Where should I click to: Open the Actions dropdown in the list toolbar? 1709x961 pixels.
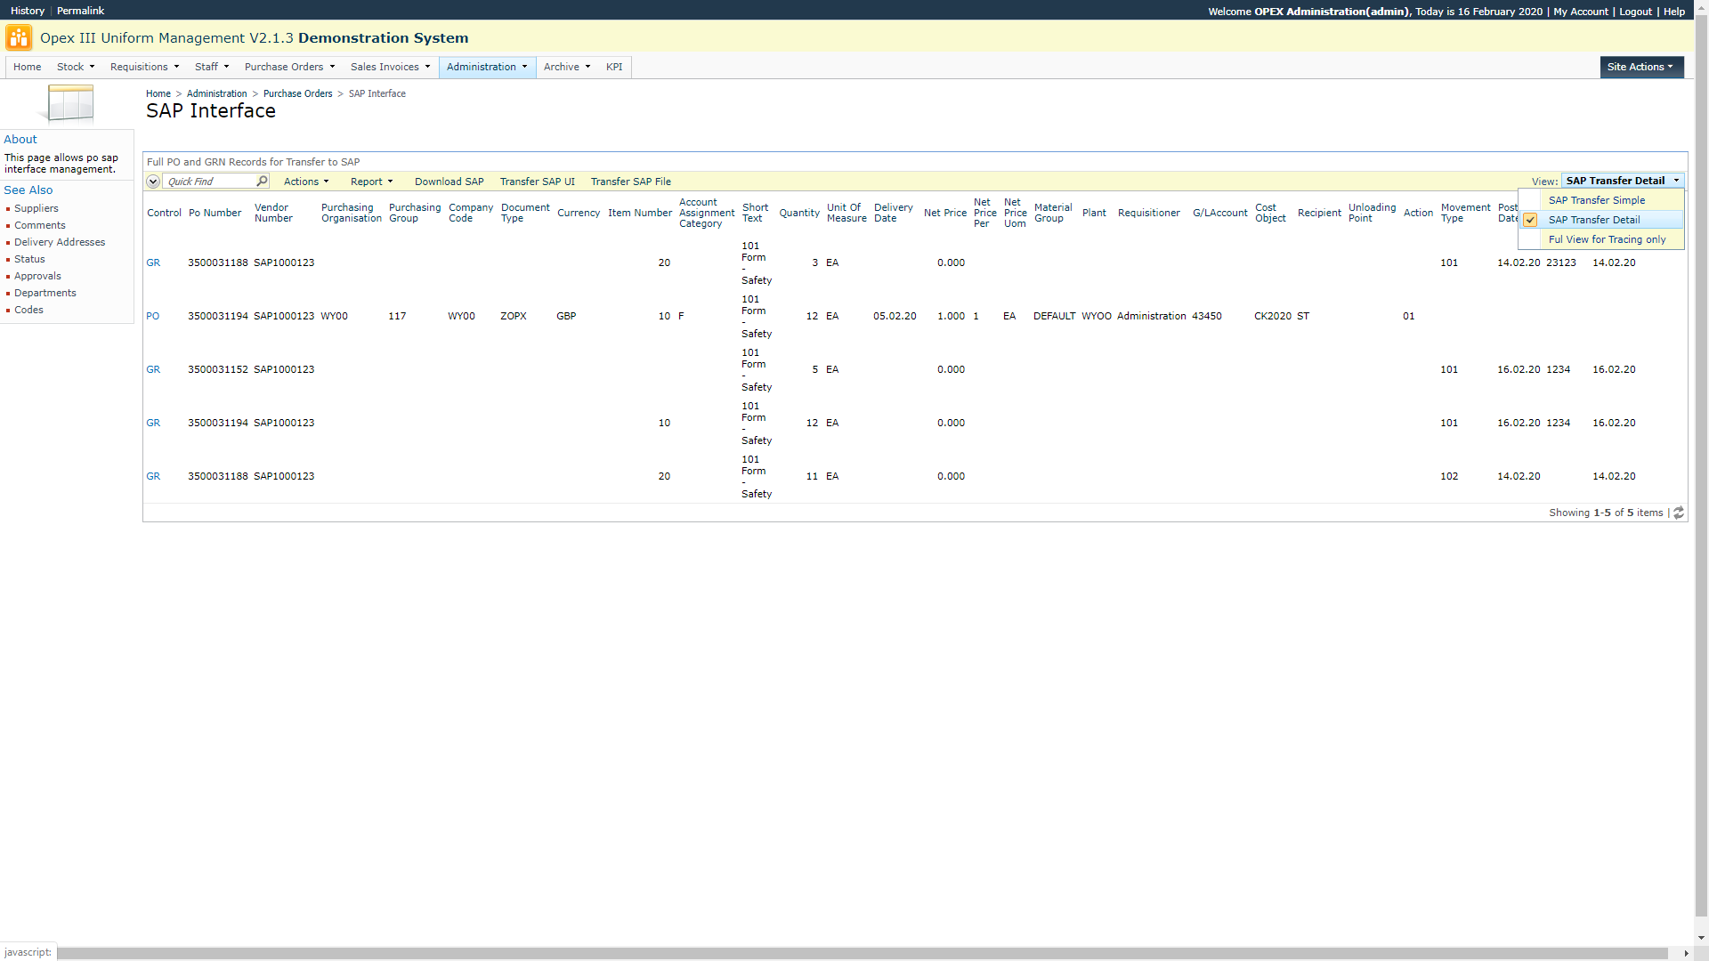[x=306, y=182]
